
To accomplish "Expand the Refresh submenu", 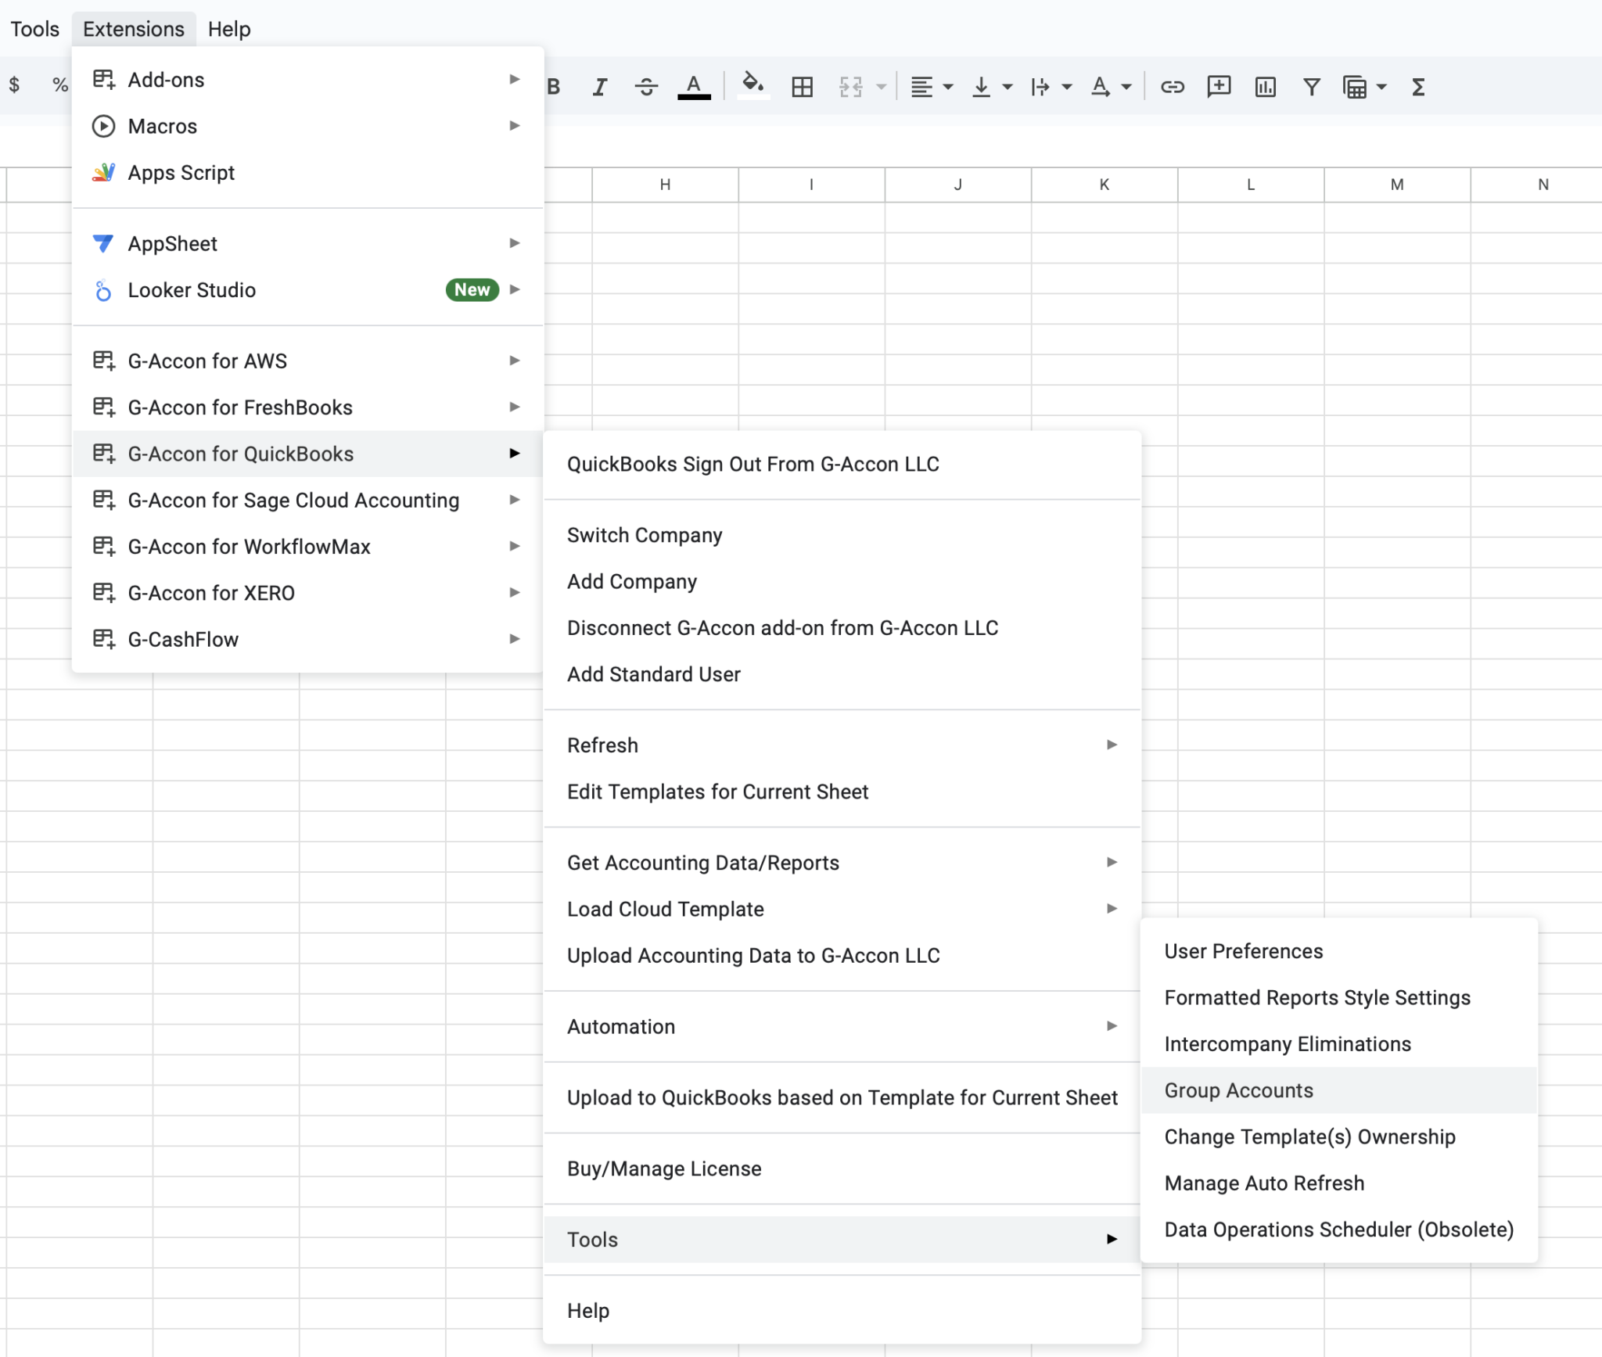I will [x=842, y=745].
